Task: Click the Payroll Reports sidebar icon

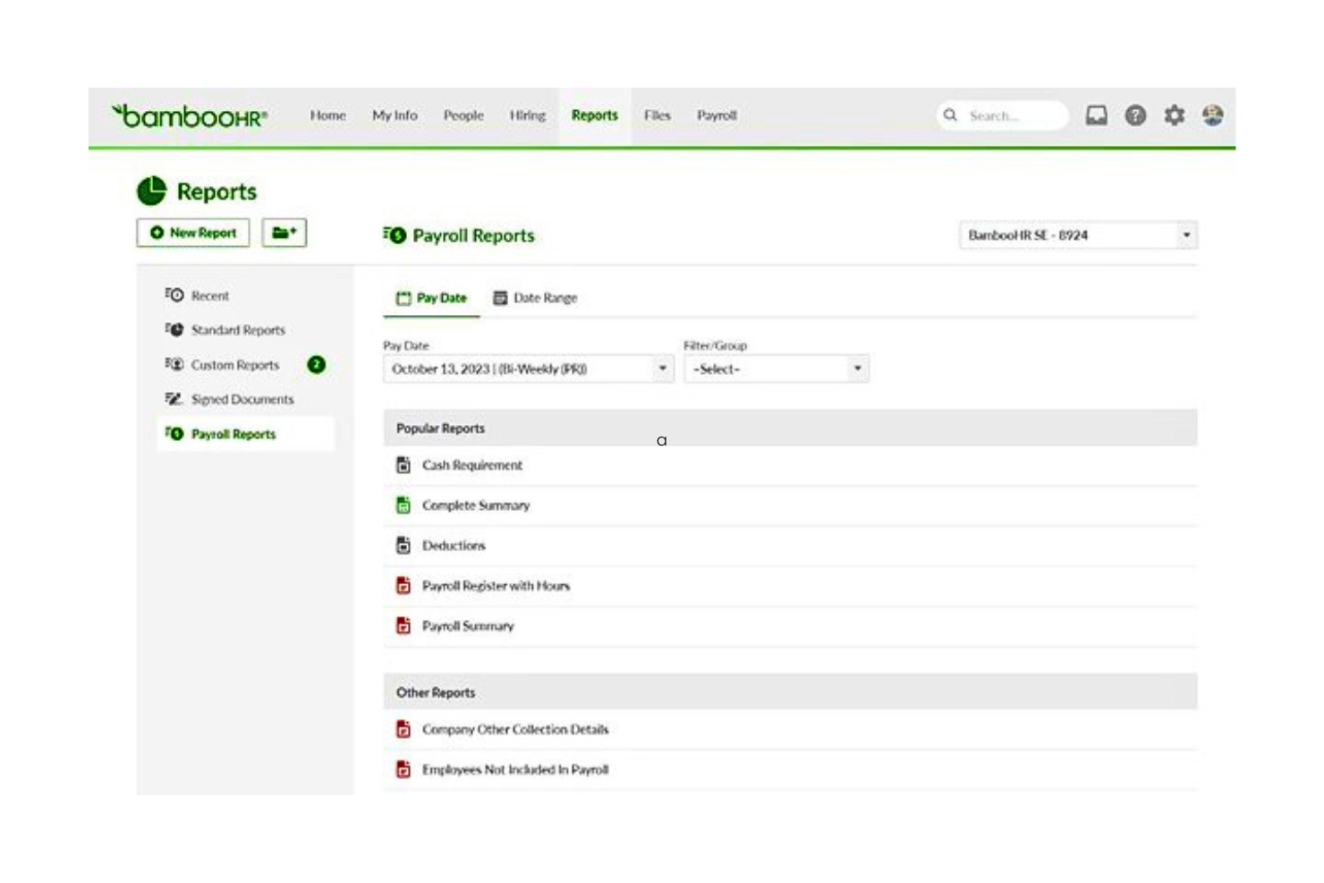Action: coord(174,434)
